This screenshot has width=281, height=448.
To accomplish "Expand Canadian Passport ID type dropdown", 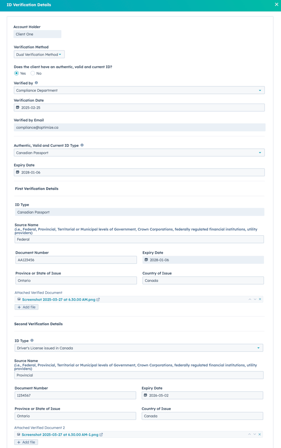I will [x=139, y=153].
